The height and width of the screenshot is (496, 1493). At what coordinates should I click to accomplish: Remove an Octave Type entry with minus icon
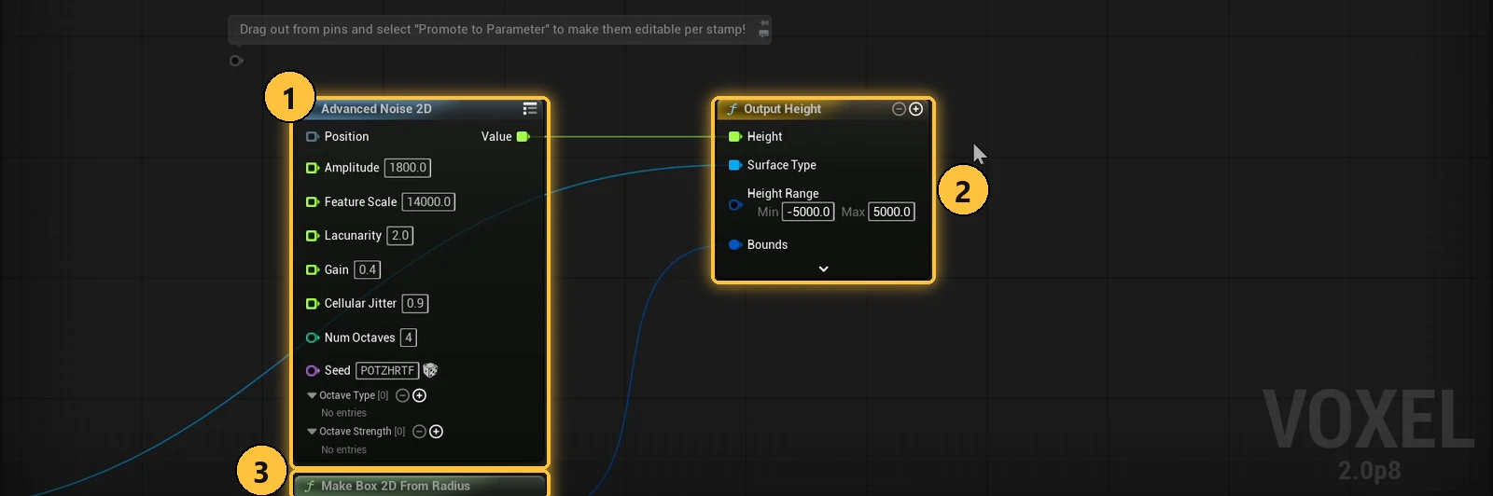pyautogui.click(x=402, y=395)
